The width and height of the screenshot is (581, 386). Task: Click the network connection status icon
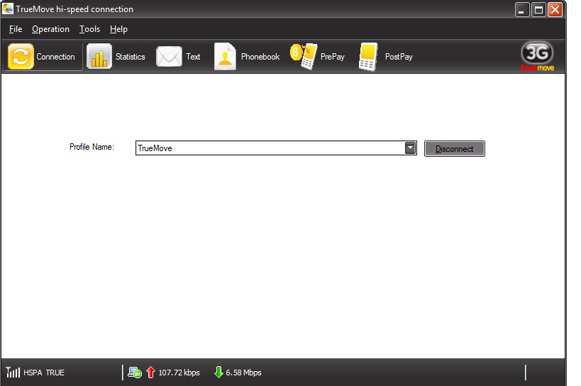pyautogui.click(x=134, y=372)
